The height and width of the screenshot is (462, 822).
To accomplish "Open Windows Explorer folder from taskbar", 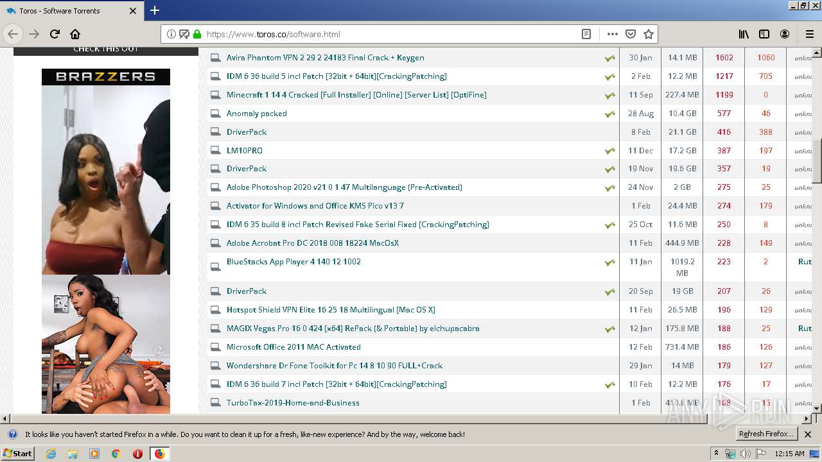I will tap(73, 454).
